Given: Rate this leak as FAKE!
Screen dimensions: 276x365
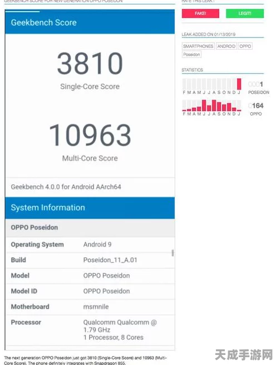Looking at the screenshot, I should coord(200,13).
